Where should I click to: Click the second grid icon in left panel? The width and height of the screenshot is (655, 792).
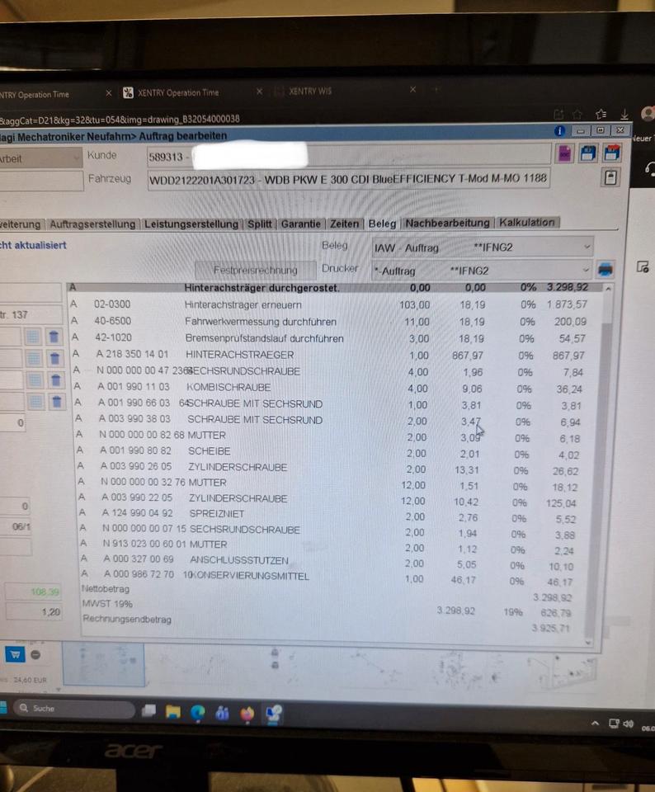(x=34, y=359)
